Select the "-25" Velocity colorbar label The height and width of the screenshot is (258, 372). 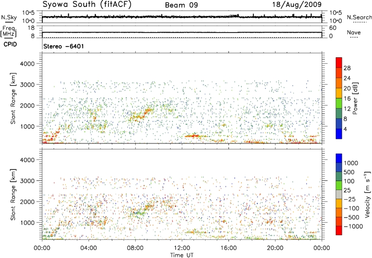click(x=349, y=199)
